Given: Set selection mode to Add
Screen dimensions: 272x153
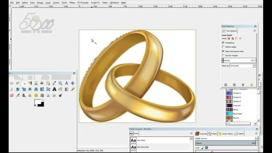Looking at the screenshot, I should coord(232,39).
